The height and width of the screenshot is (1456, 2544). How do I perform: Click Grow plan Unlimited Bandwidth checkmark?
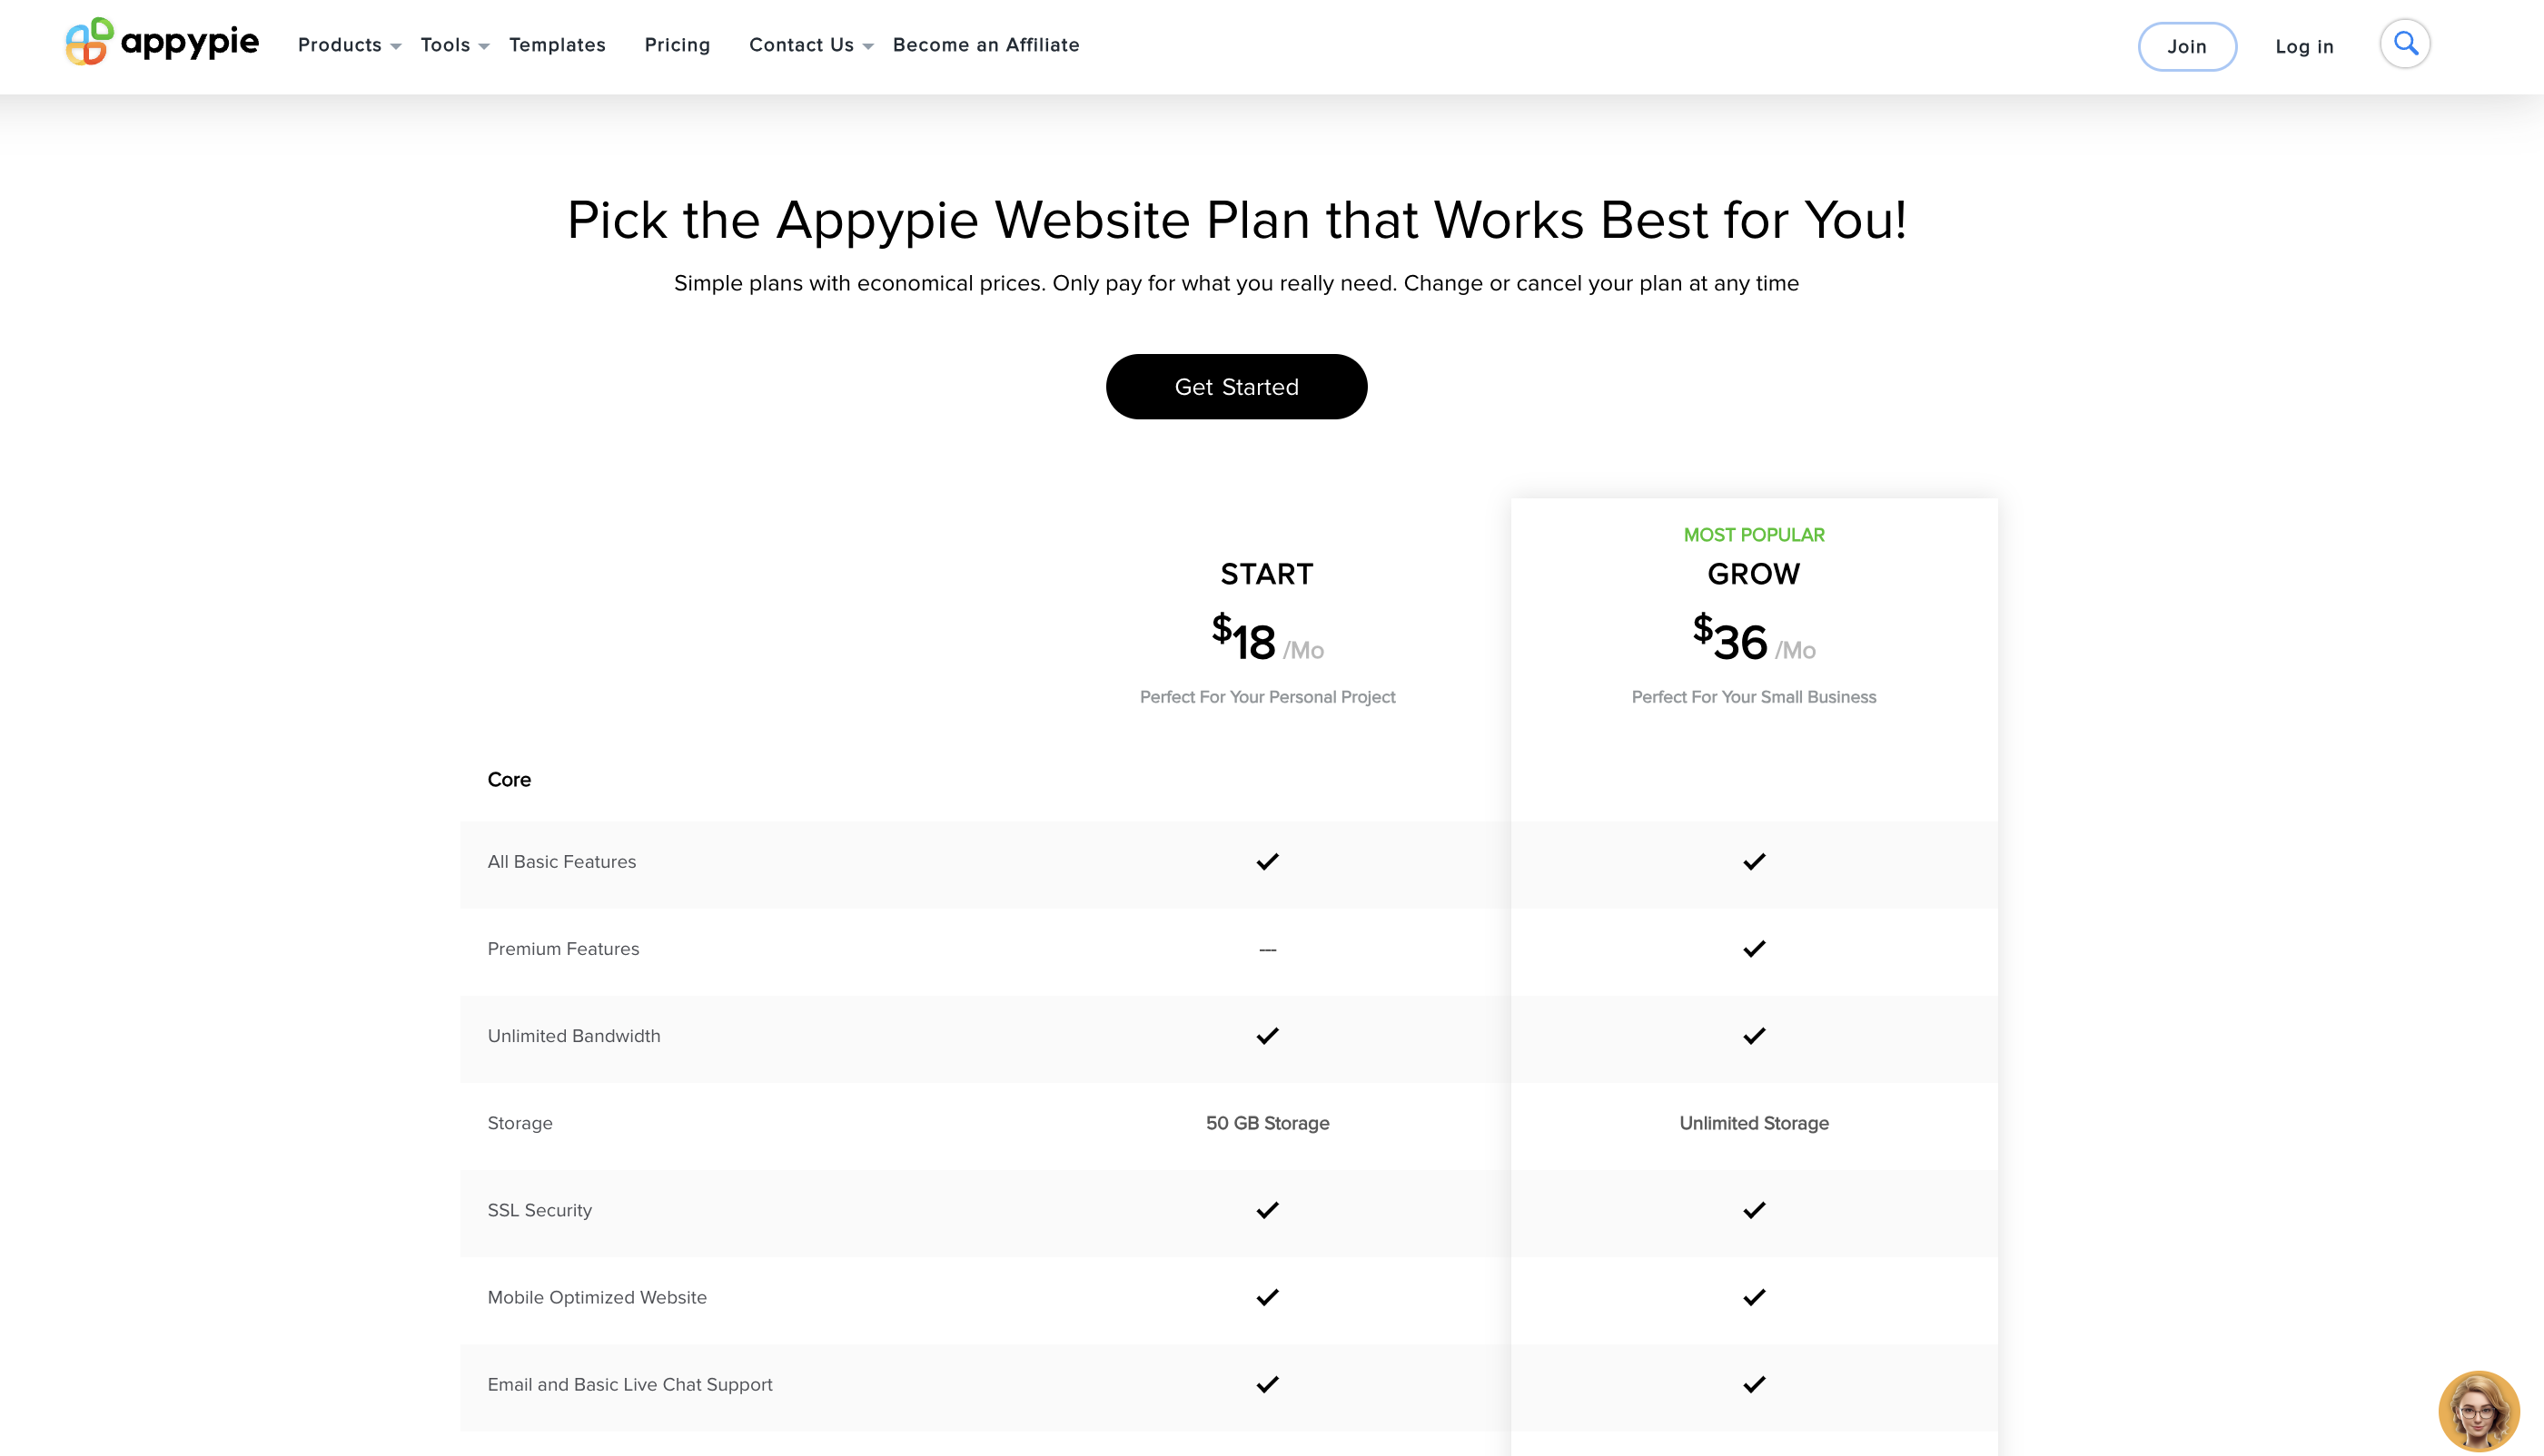tap(1754, 1036)
